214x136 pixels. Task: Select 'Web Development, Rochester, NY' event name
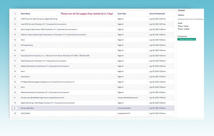[43, 61]
